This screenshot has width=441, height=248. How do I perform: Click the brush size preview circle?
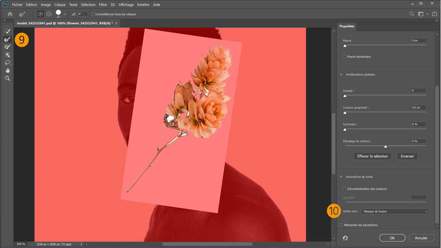point(58,13)
